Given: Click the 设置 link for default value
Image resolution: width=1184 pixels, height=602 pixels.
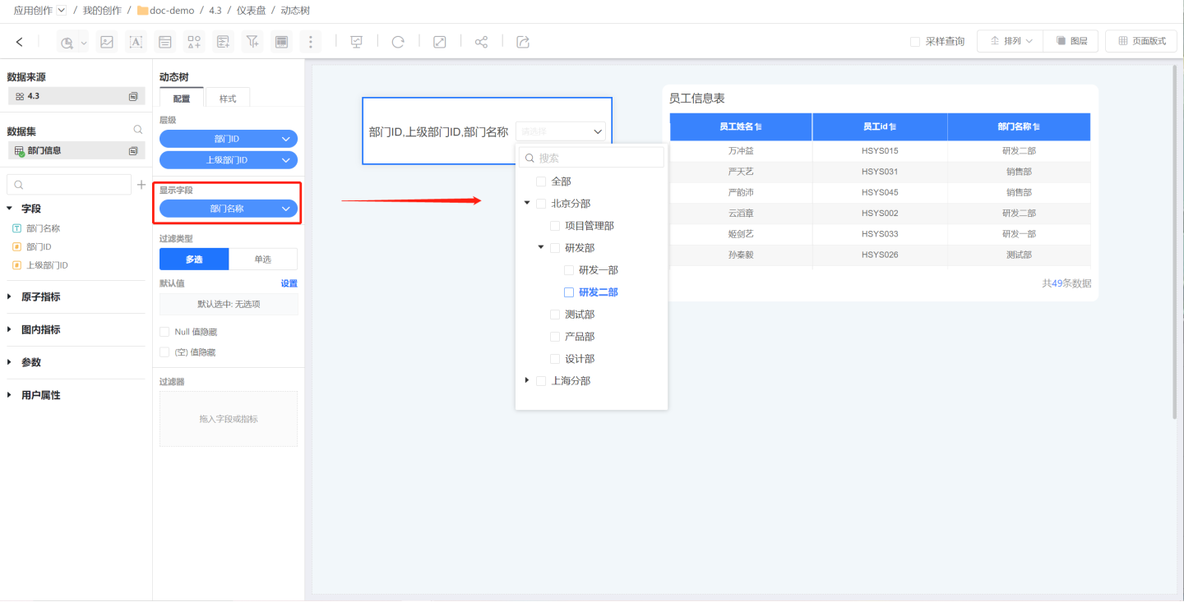Looking at the screenshot, I should pos(289,283).
